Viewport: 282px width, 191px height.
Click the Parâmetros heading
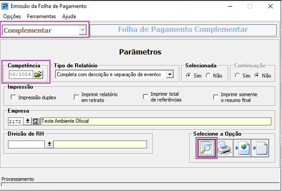[x=140, y=52]
